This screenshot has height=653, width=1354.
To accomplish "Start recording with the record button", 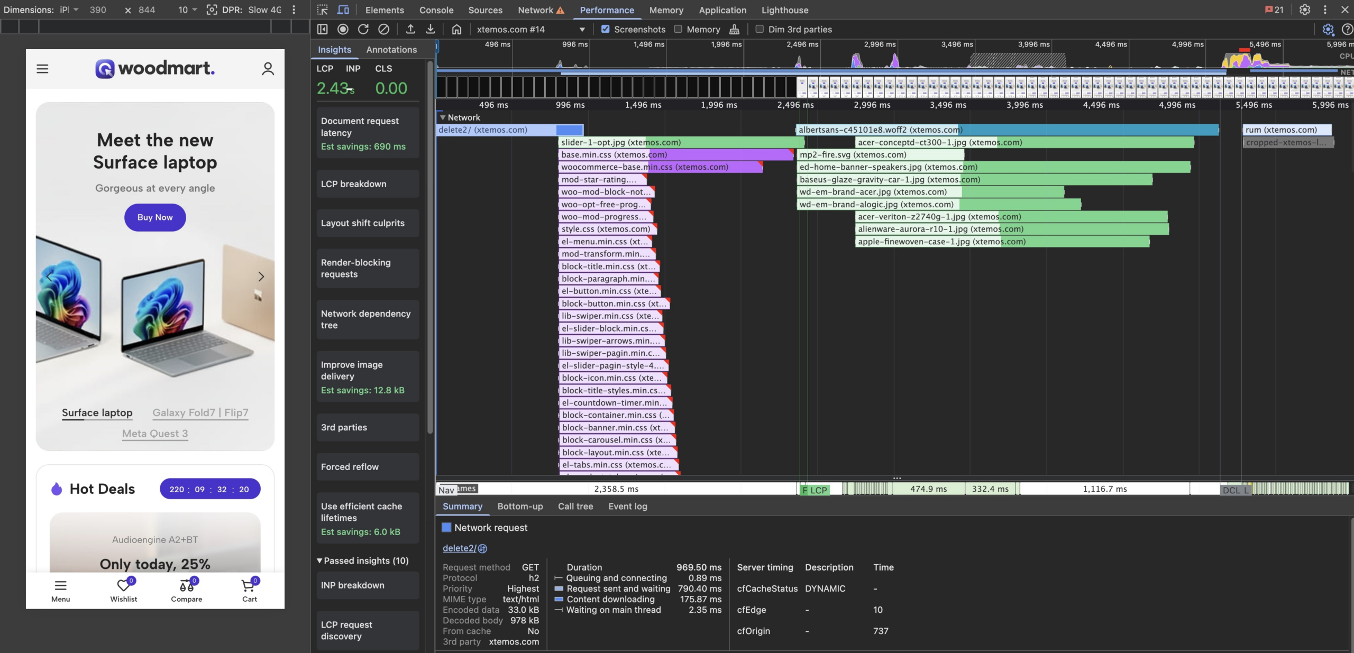I will pos(343,30).
